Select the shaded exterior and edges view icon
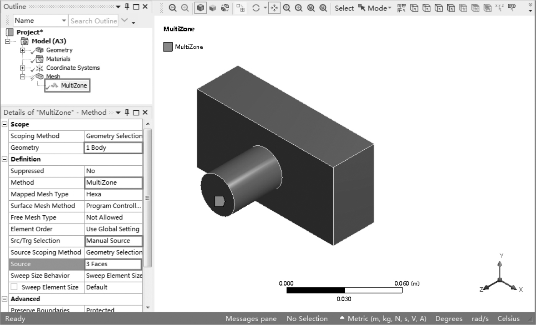The image size is (536, 325). point(200,8)
